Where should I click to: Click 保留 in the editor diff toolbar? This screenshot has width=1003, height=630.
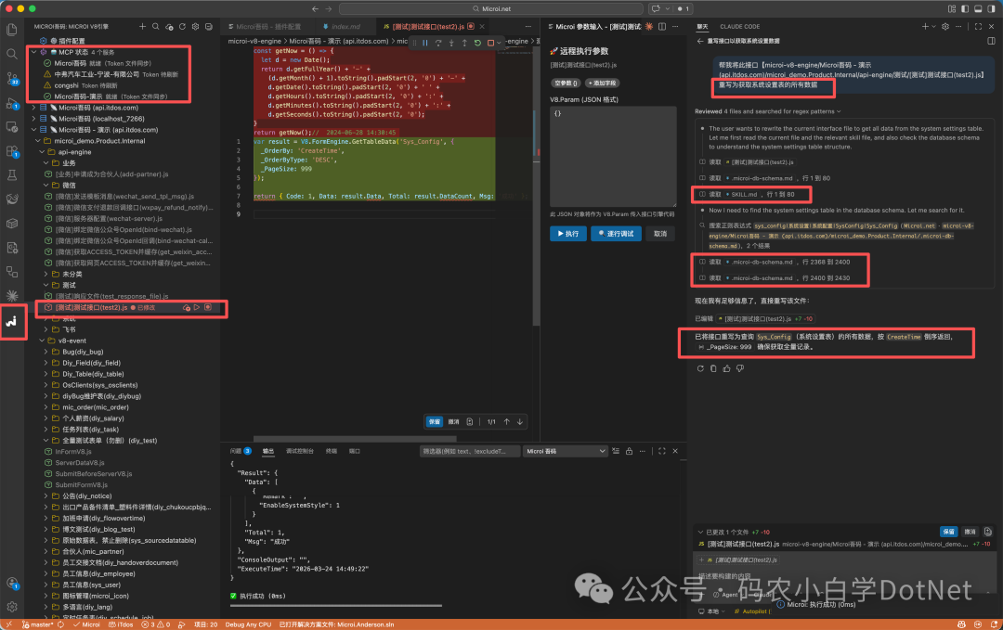tap(435, 422)
